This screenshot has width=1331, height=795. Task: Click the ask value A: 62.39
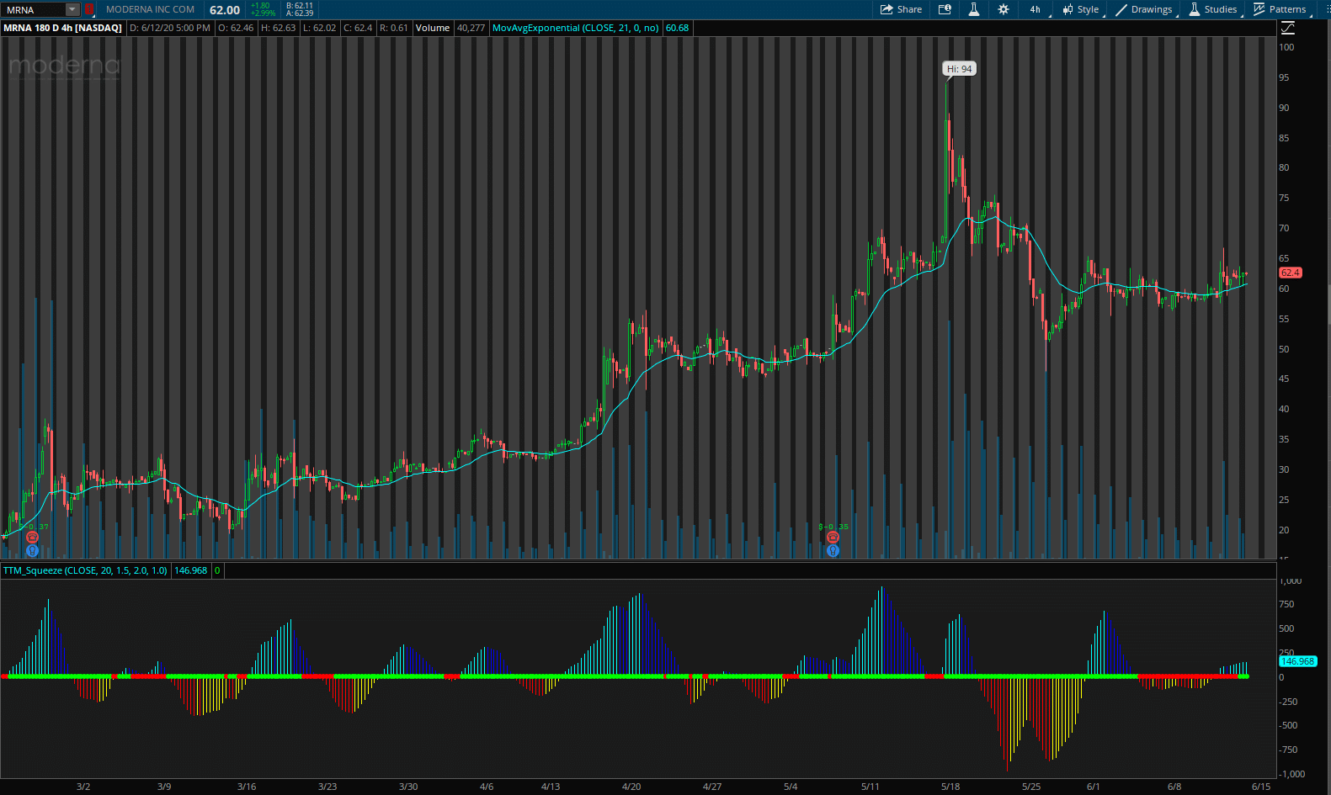coord(300,13)
